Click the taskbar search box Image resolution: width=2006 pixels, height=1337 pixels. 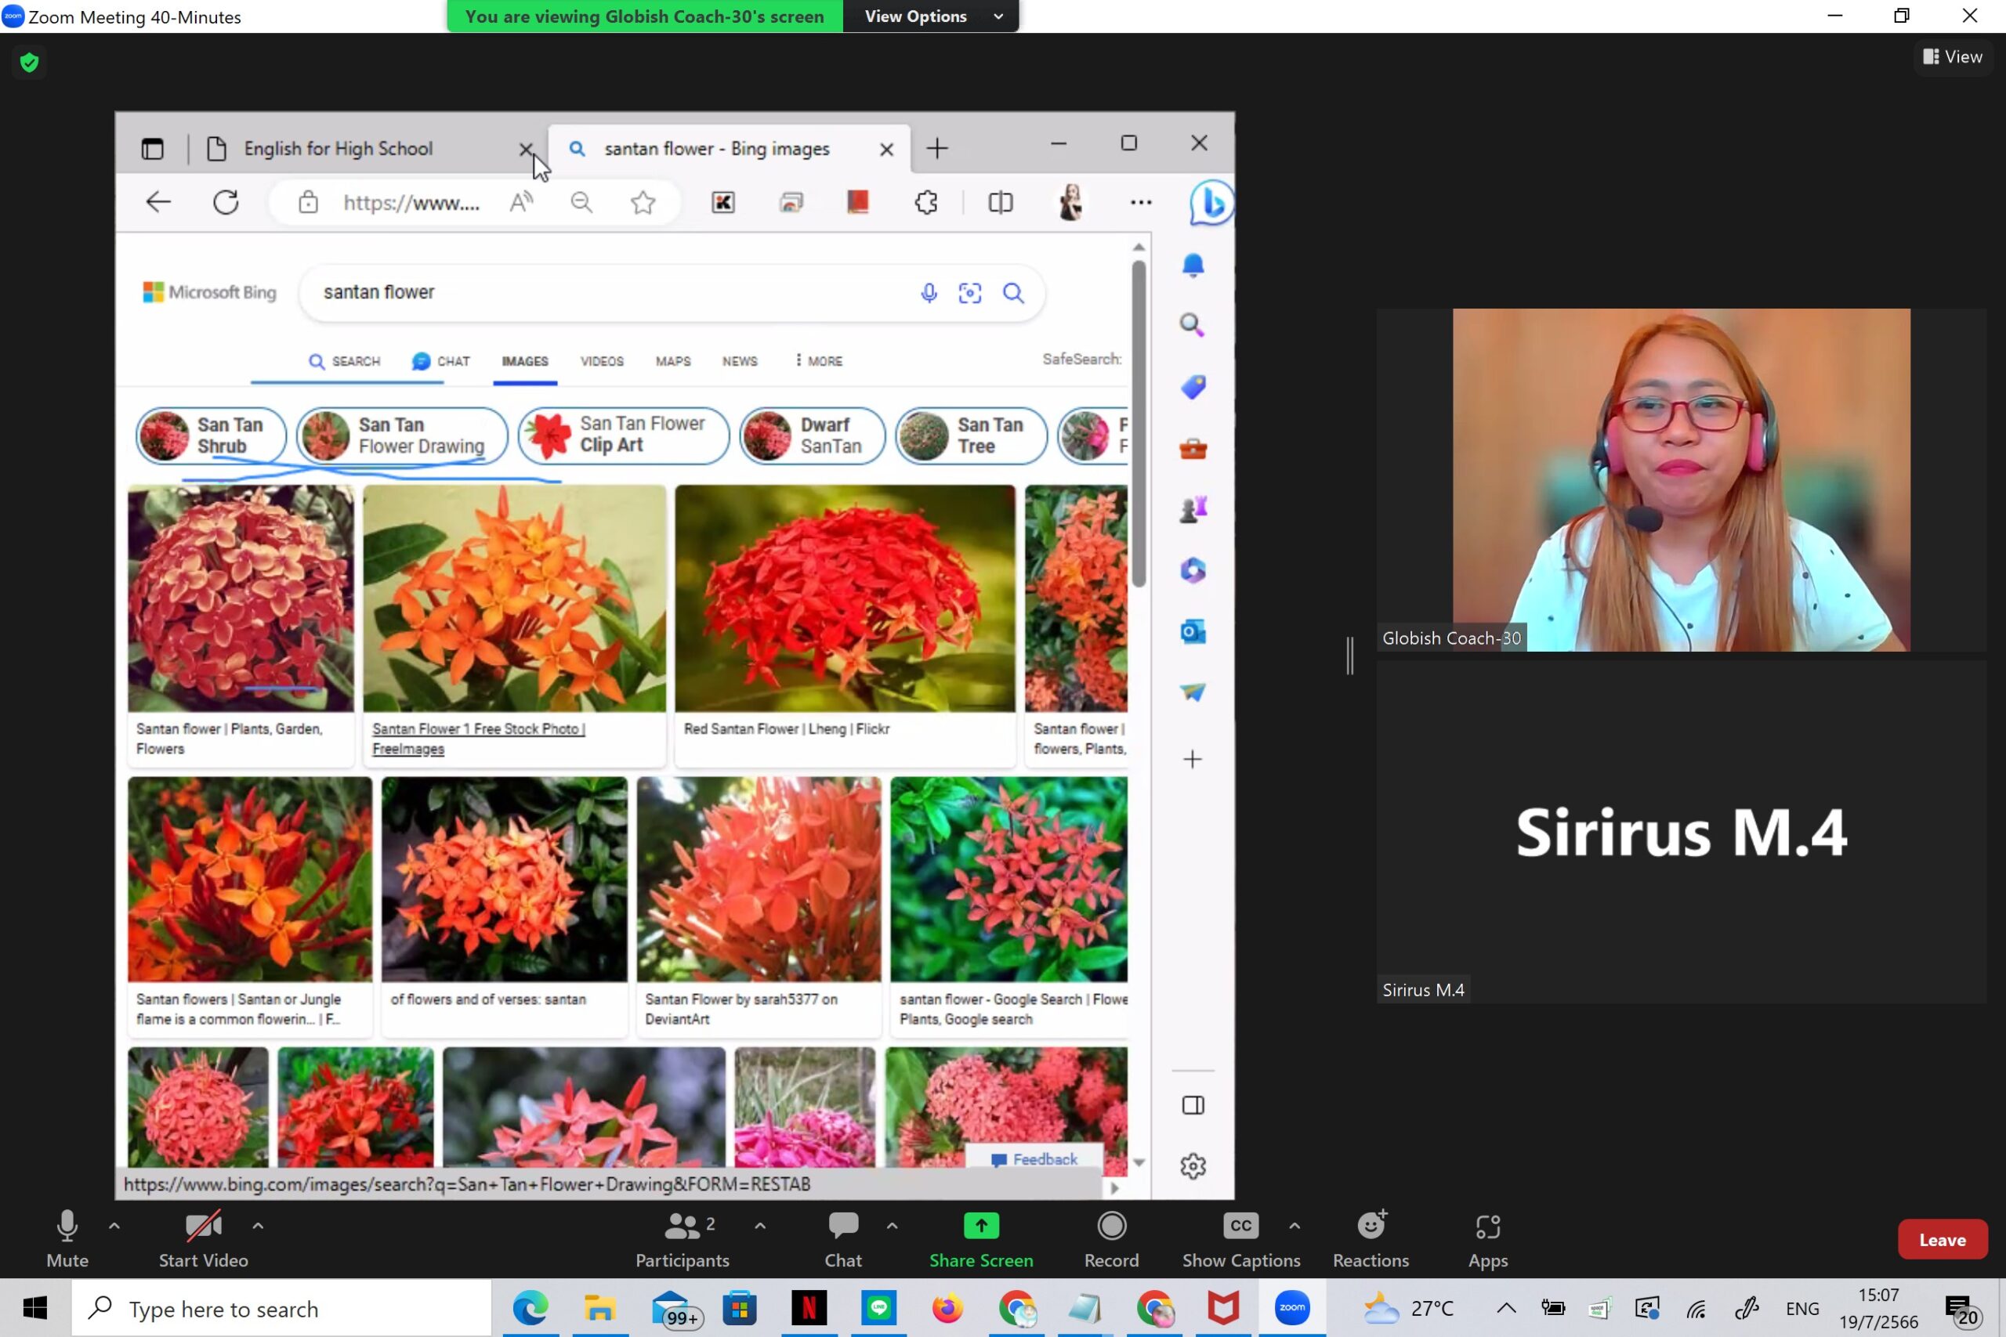click(281, 1308)
